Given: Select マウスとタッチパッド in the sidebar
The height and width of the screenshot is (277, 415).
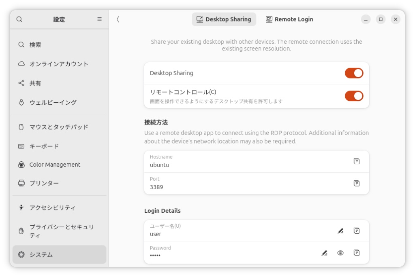Looking at the screenshot, I should (59, 127).
